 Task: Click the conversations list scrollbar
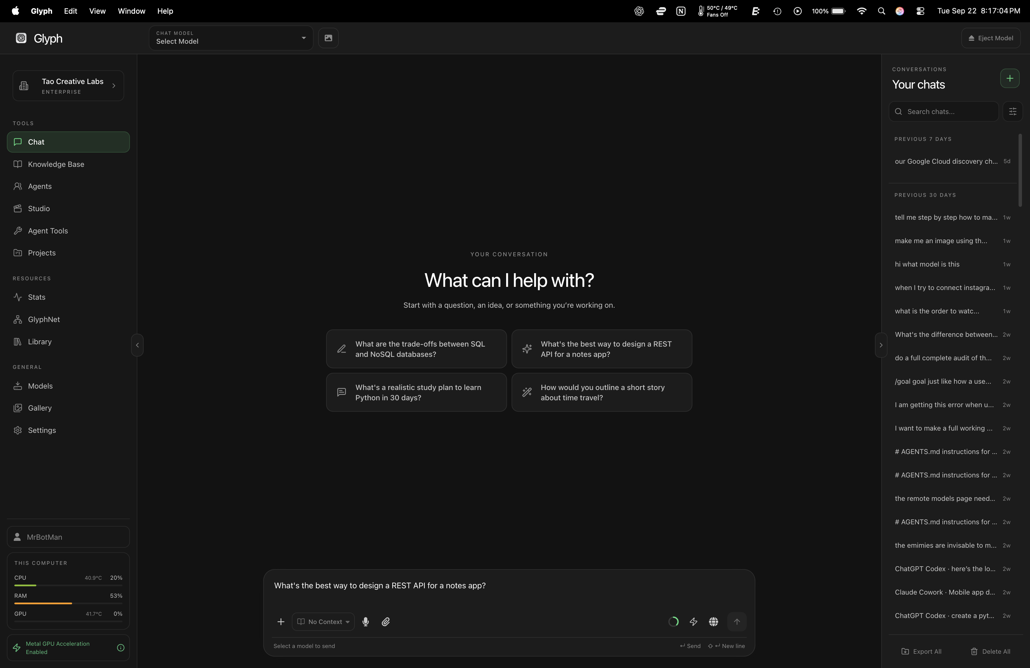[1020, 170]
